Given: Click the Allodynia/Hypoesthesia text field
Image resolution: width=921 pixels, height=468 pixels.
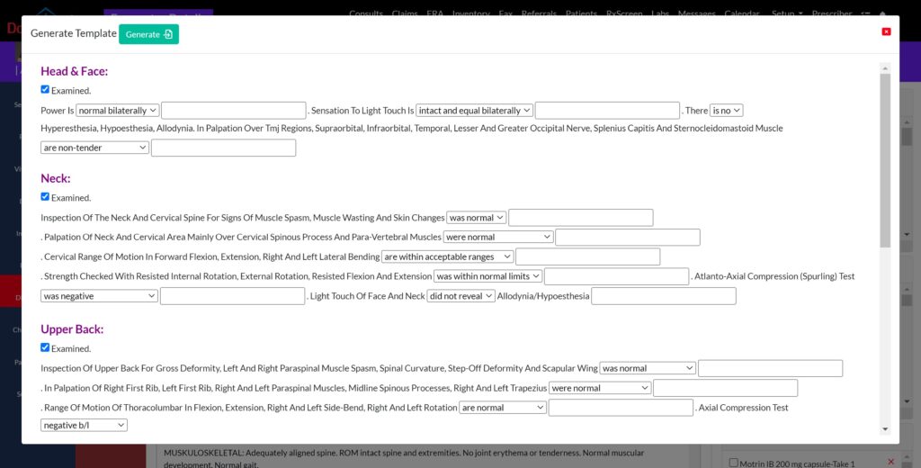Looking at the screenshot, I should [x=664, y=296].
